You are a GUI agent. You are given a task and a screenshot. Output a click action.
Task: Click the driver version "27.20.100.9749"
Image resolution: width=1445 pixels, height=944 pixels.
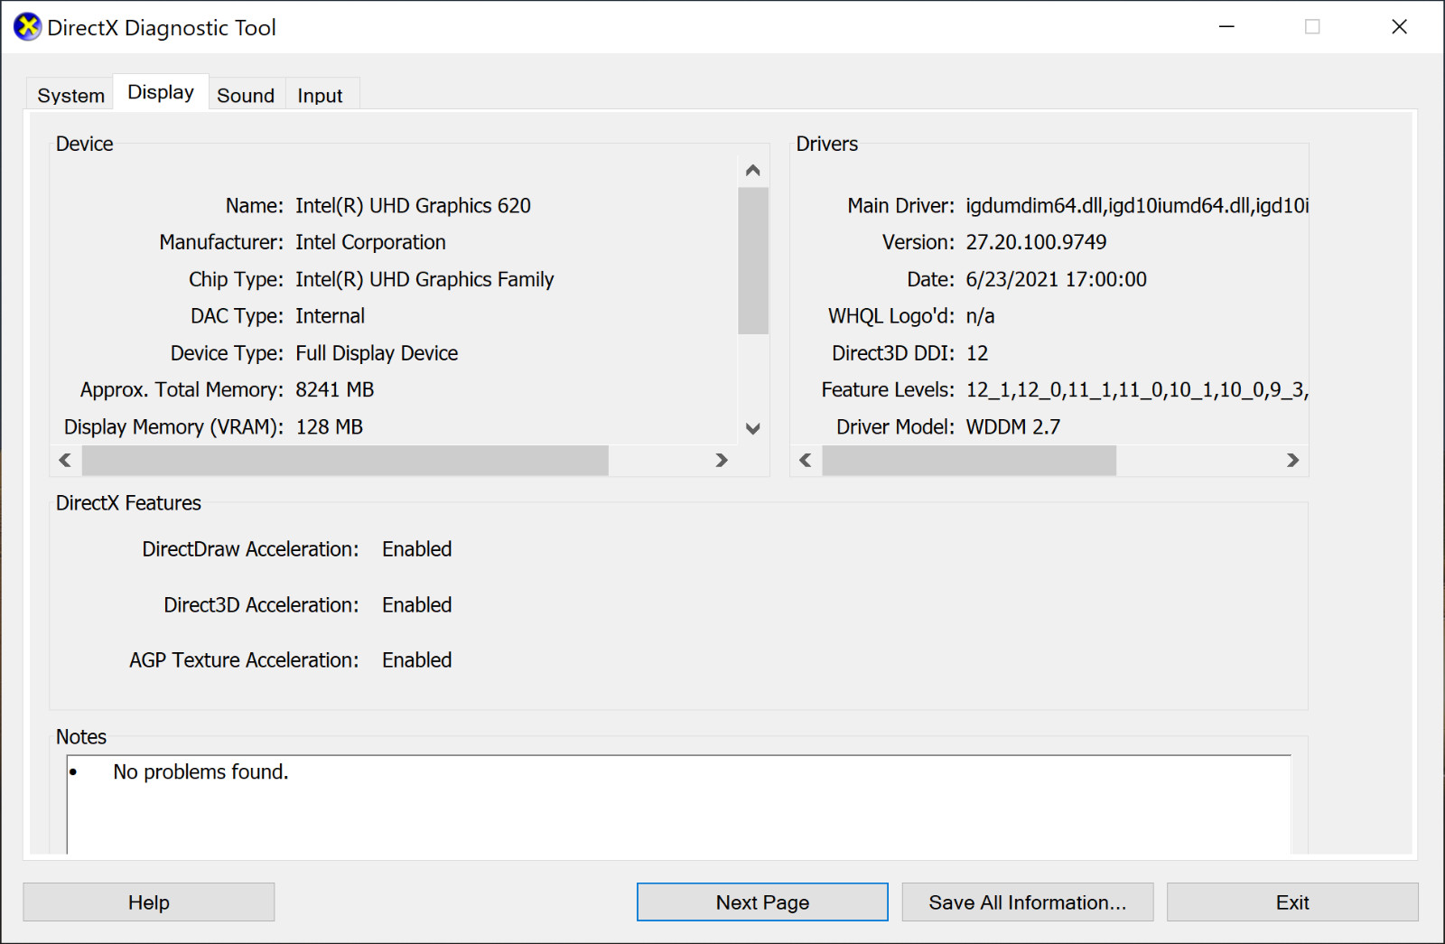coord(1036,242)
